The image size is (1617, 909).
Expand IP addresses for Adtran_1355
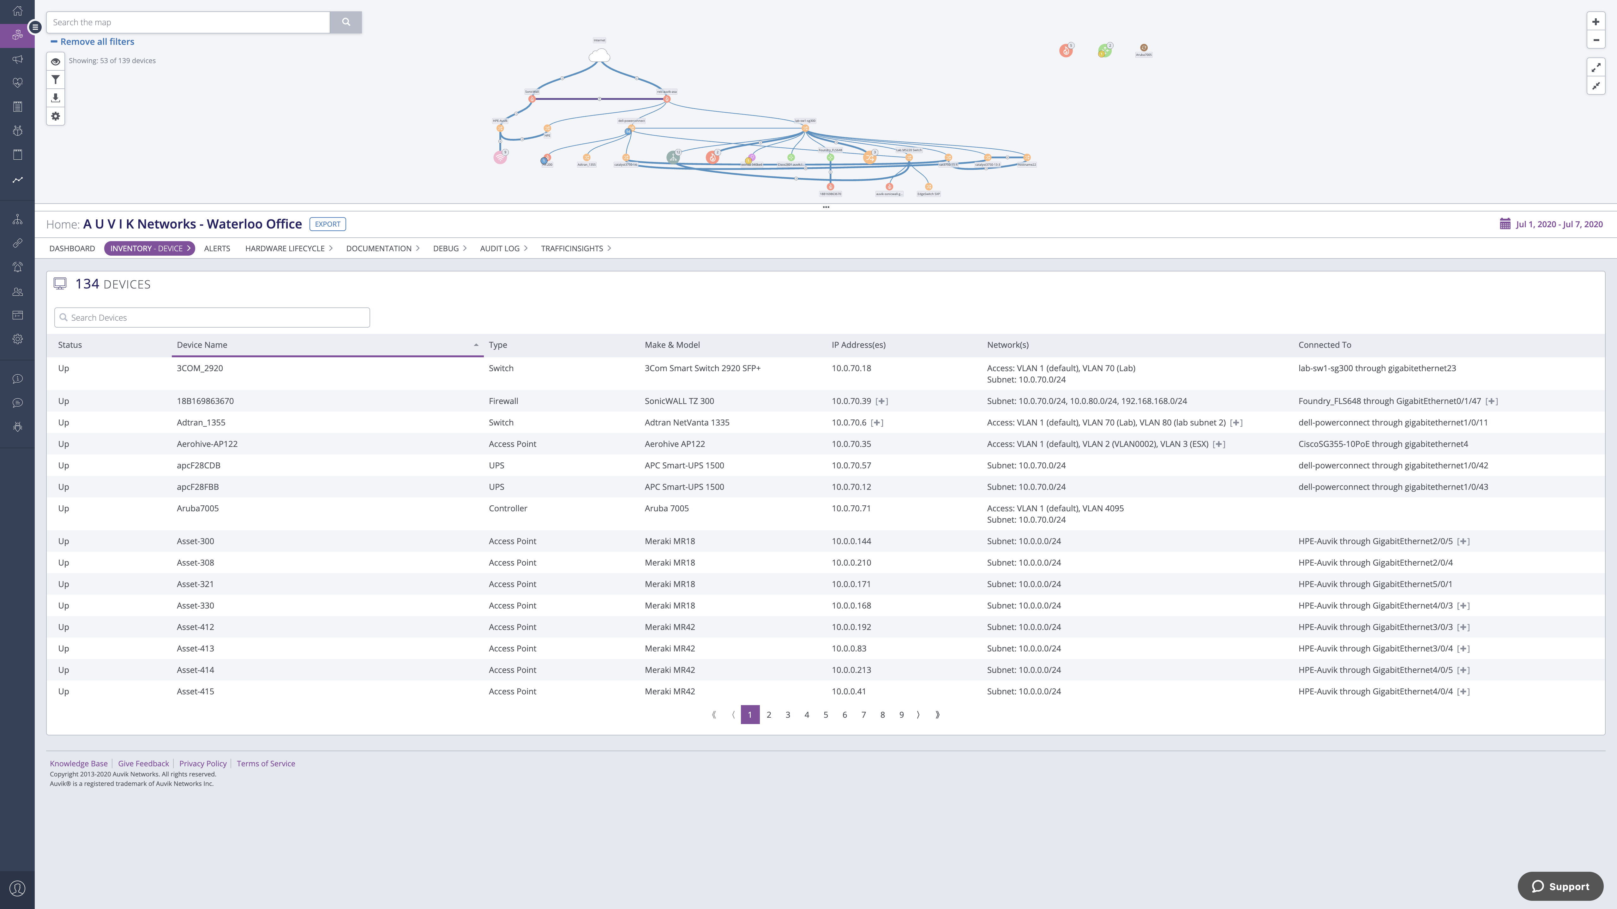(x=878, y=423)
